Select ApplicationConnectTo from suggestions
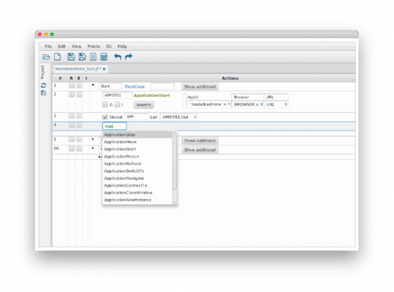Screen dimensions: 394x292 coord(137,185)
